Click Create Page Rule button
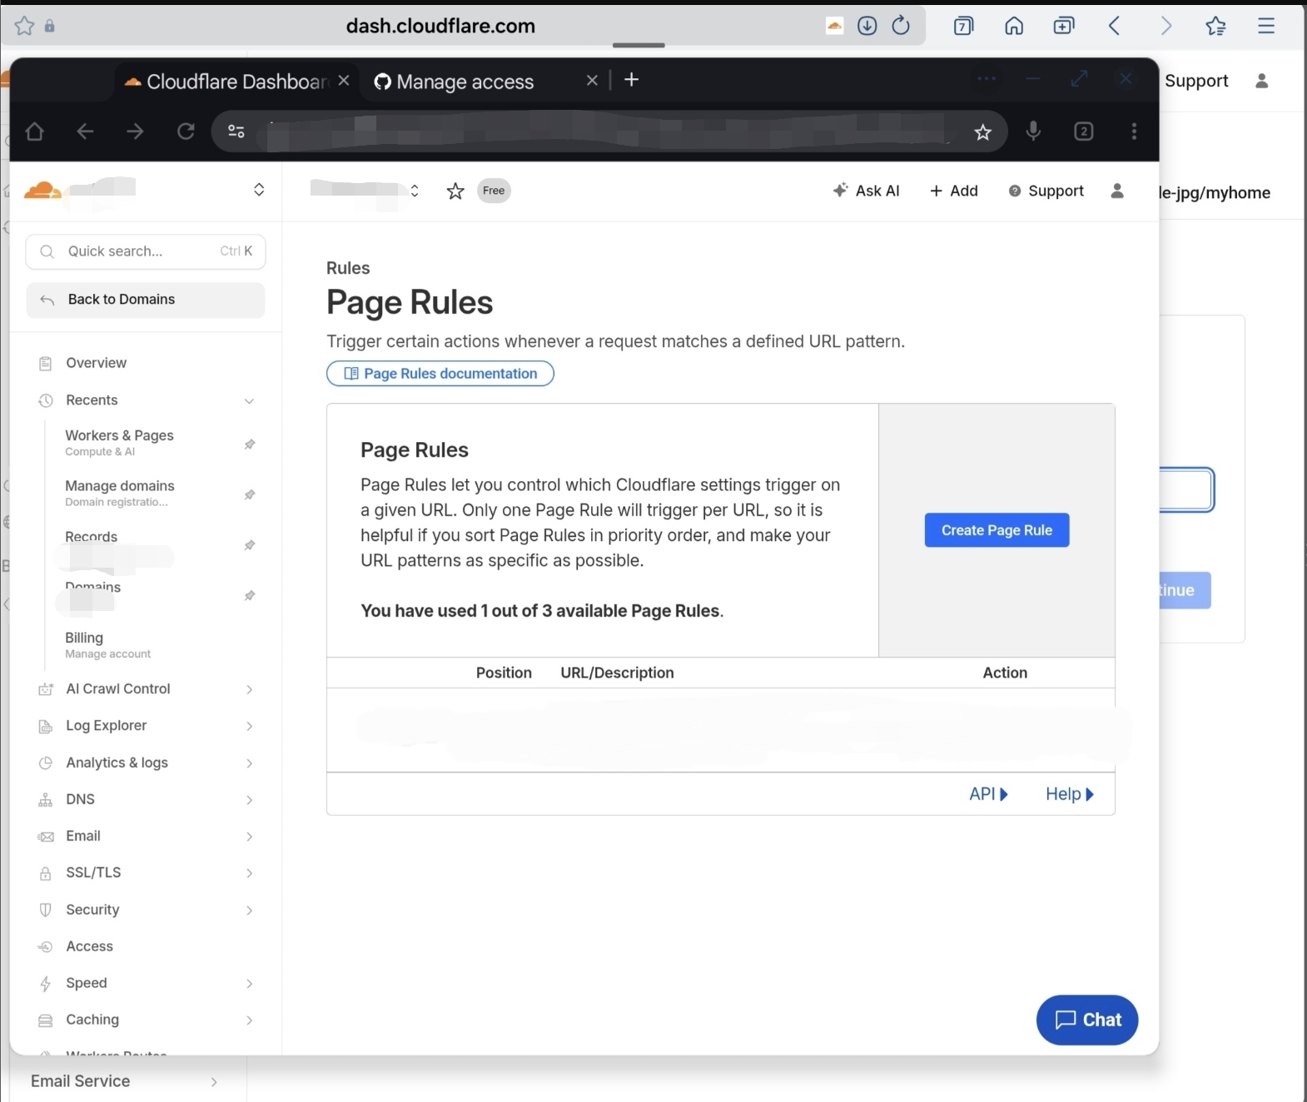Screen dimensions: 1307x1102 pos(996,530)
